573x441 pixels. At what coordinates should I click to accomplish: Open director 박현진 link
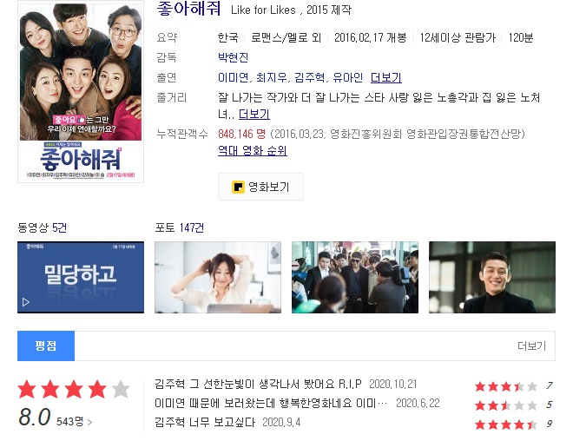point(234,57)
